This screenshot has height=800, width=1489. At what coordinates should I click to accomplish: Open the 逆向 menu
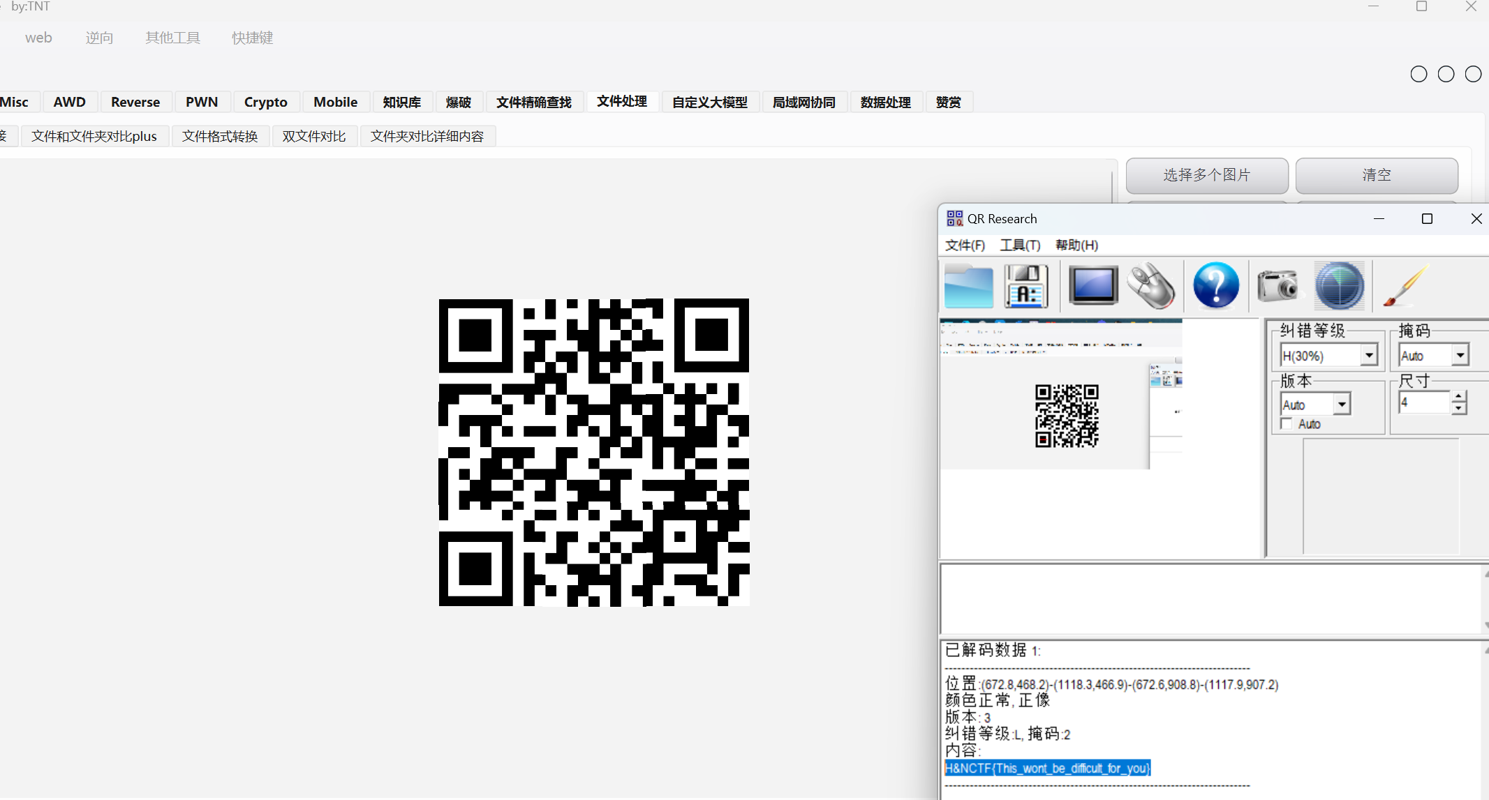click(x=99, y=38)
